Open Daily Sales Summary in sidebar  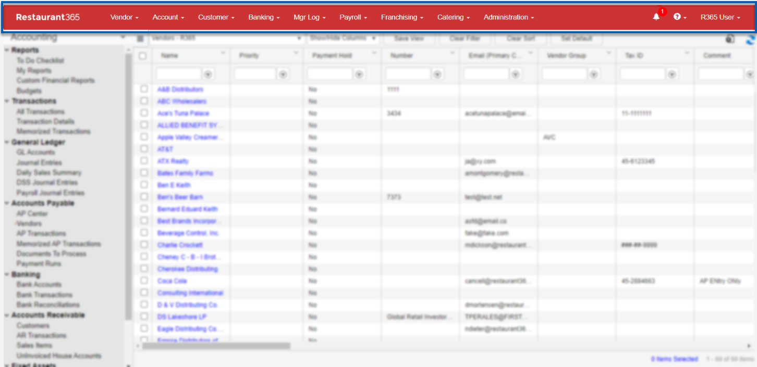pos(49,172)
